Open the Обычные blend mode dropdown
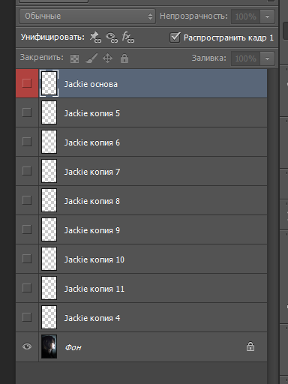 [x=87, y=16]
